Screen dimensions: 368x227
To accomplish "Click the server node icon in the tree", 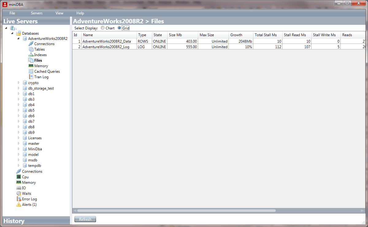I will (12, 28).
